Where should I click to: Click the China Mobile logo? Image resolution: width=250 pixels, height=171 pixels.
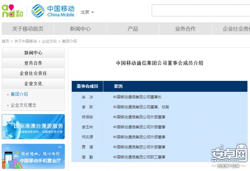pyautogui.click(x=52, y=11)
